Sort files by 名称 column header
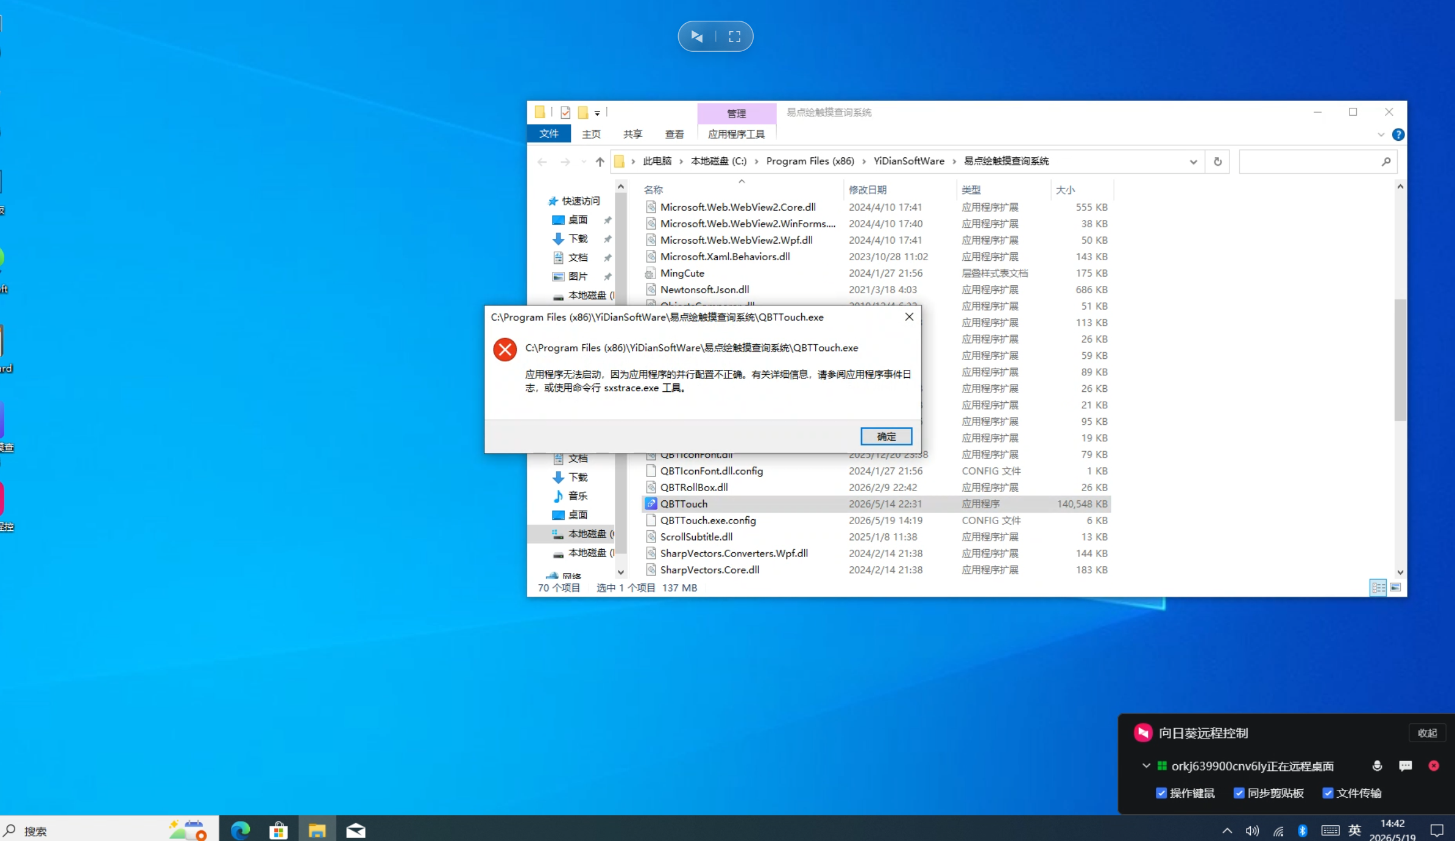The image size is (1455, 841). [x=653, y=190]
